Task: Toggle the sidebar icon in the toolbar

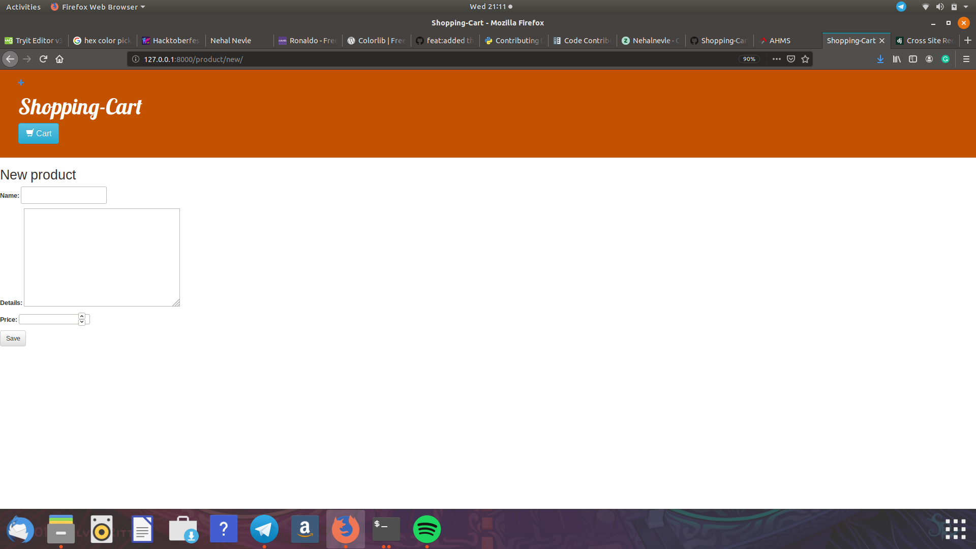Action: point(913,59)
